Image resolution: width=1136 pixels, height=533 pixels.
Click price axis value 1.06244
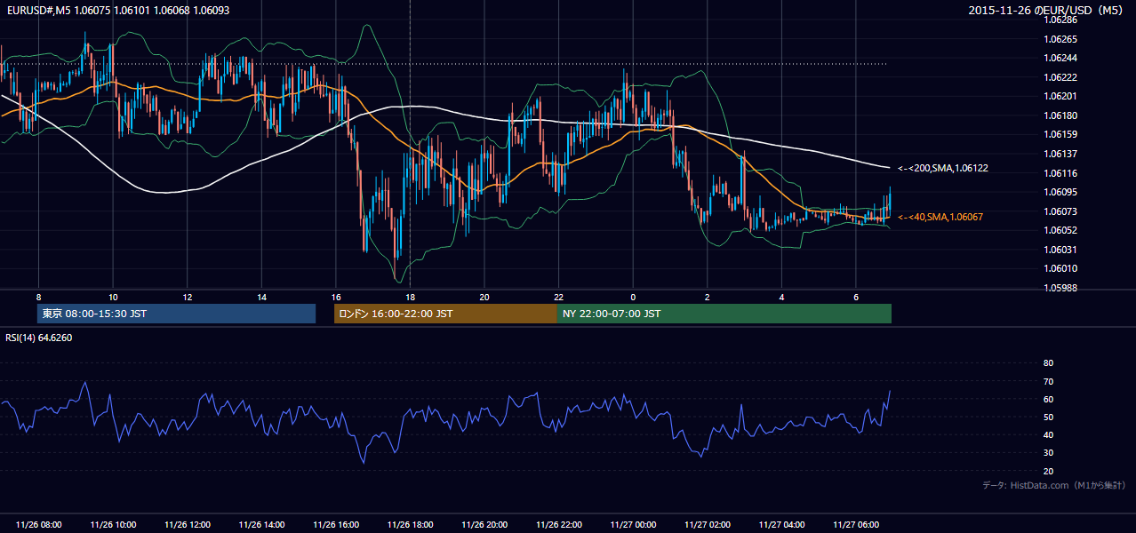(1060, 58)
